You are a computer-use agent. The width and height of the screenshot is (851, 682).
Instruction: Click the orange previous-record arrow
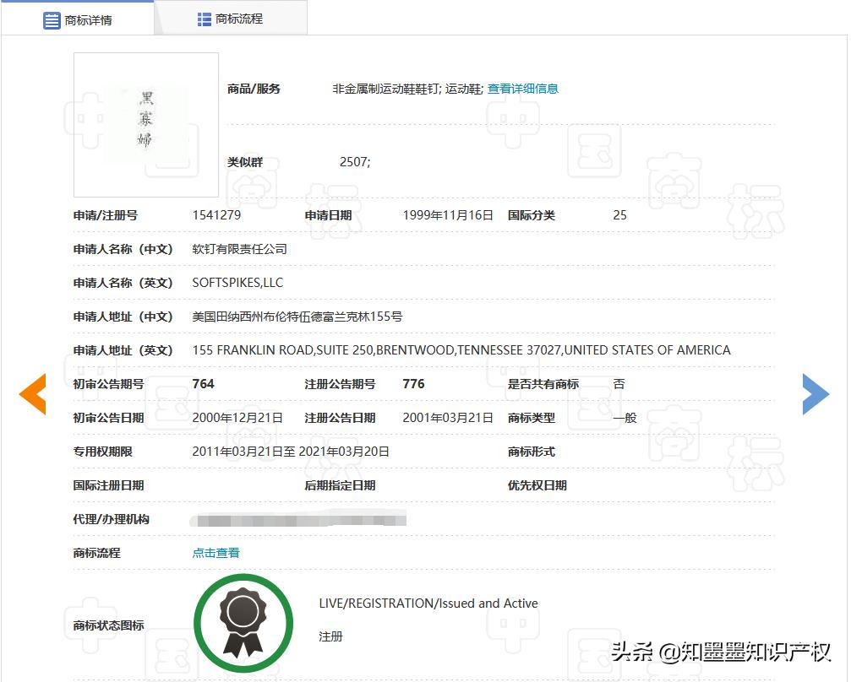(x=31, y=394)
